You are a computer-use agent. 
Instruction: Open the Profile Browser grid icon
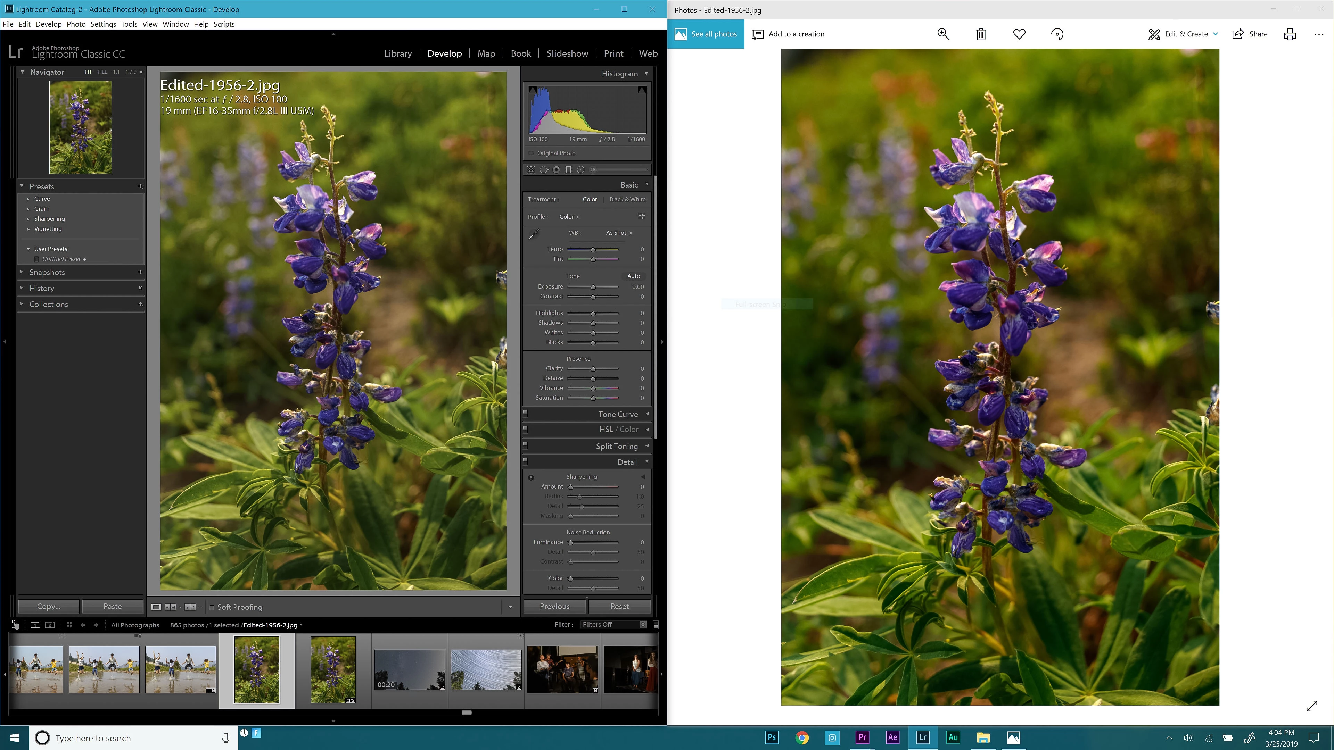pos(642,216)
